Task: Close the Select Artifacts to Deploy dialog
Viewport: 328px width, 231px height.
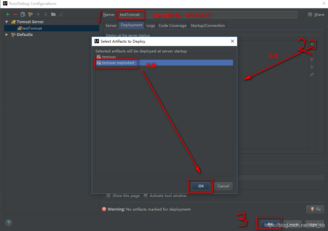Action: [x=232, y=41]
